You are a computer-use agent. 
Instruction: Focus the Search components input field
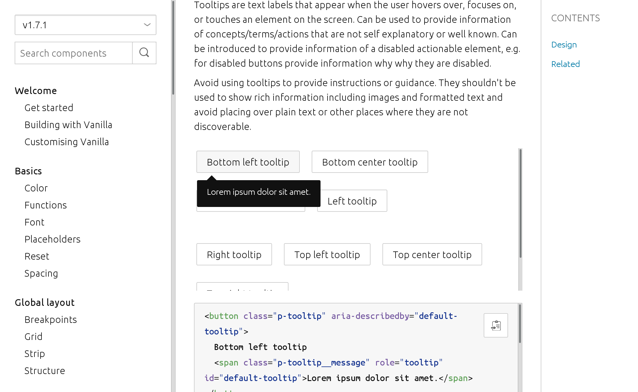tap(73, 53)
